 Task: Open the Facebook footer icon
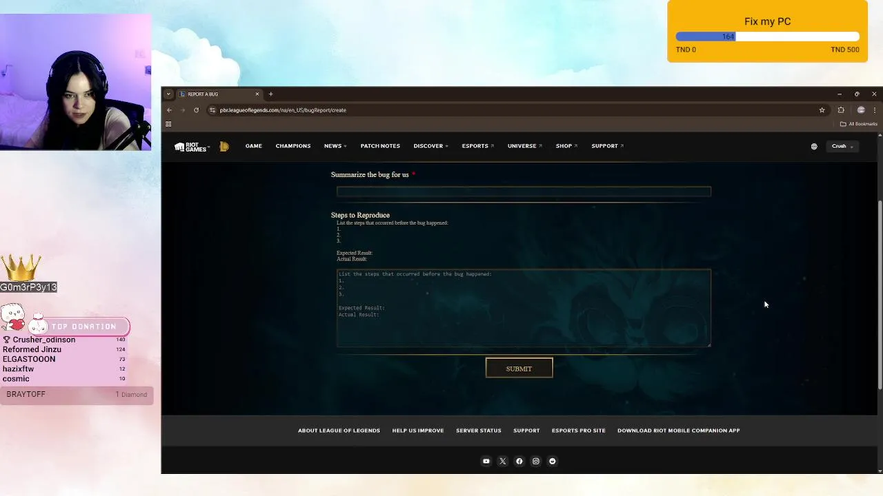click(x=519, y=462)
